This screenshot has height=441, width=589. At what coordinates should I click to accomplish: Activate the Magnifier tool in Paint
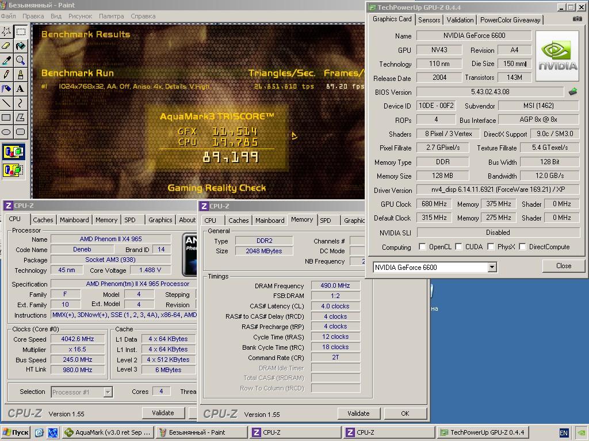click(x=21, y=60)
